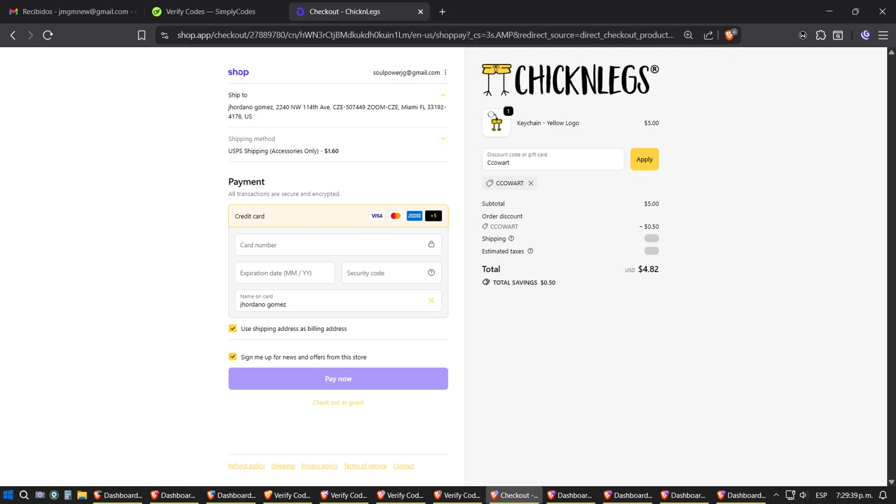Show Shipping info help icon
This screenshot has width=896, height=504.
coord(511,238)
